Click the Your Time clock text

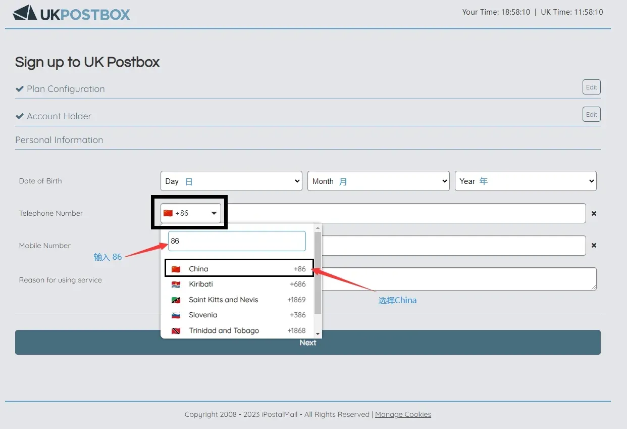coord(496,12)
